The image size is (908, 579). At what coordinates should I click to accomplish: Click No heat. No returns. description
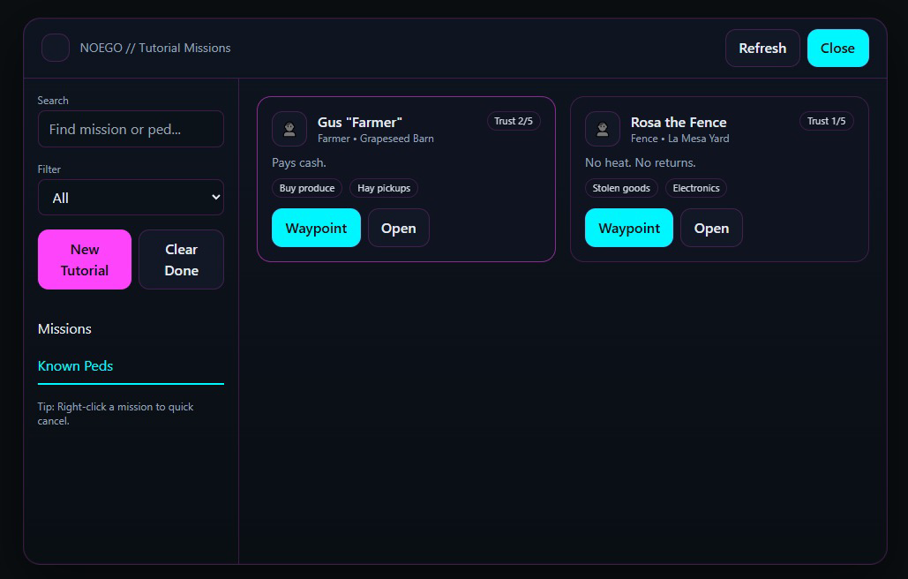click(641, 162)
